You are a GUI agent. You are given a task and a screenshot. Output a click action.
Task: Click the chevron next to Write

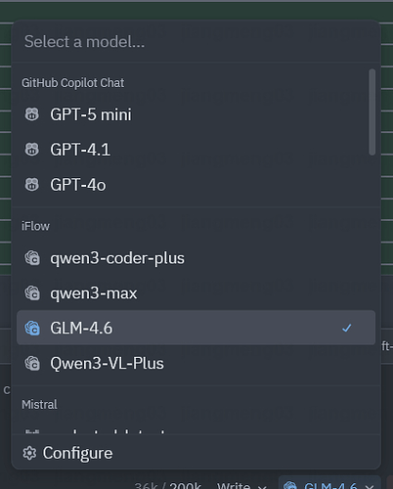pyautogui.click(x=262, y=487)
